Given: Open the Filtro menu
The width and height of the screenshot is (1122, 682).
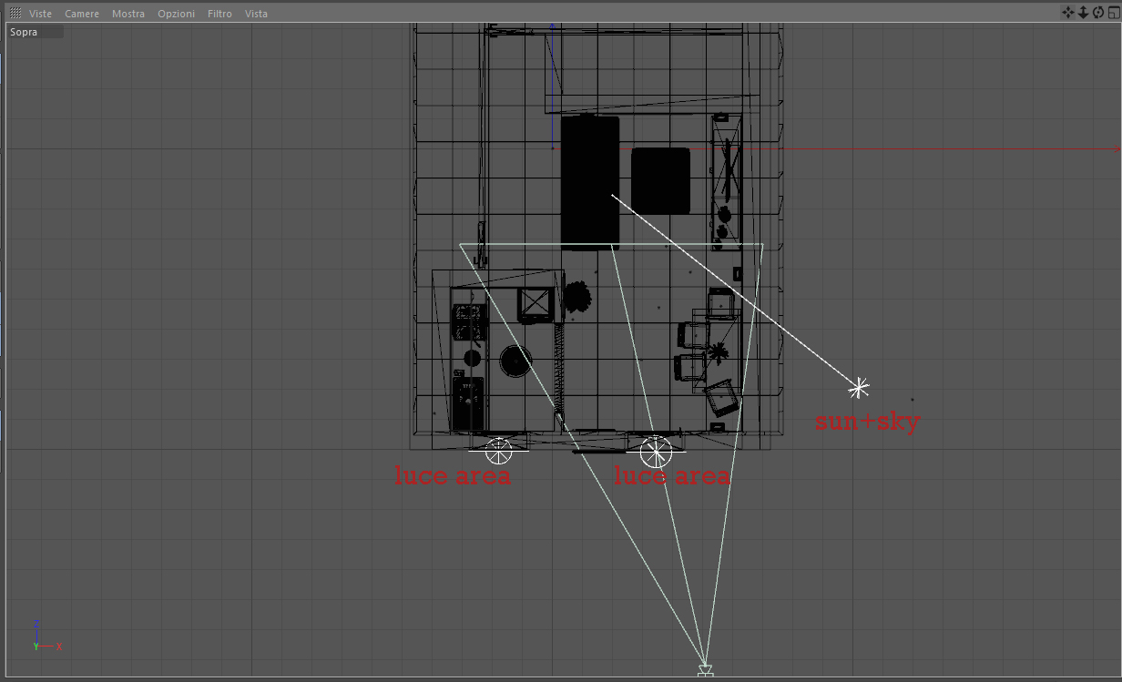Looking at the screenshot, I should [219, 14].
